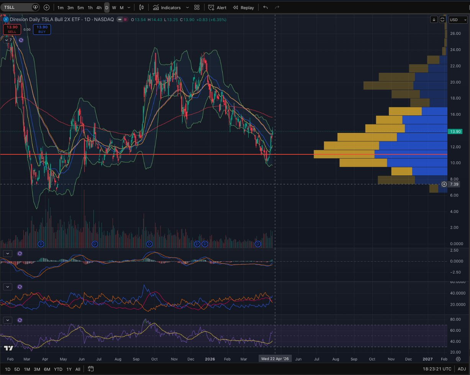Screen dimensions: 470x375
Task: Switch to the 1m interval
Action: coord(61,8)
